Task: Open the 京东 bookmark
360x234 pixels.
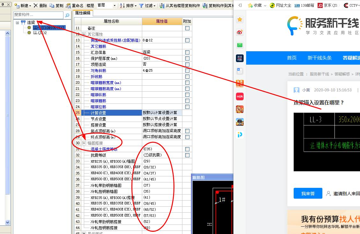Action: tap(327, 5)
